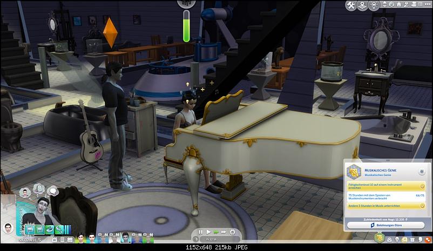Click the active Sim's large portrait

[42, 211]
